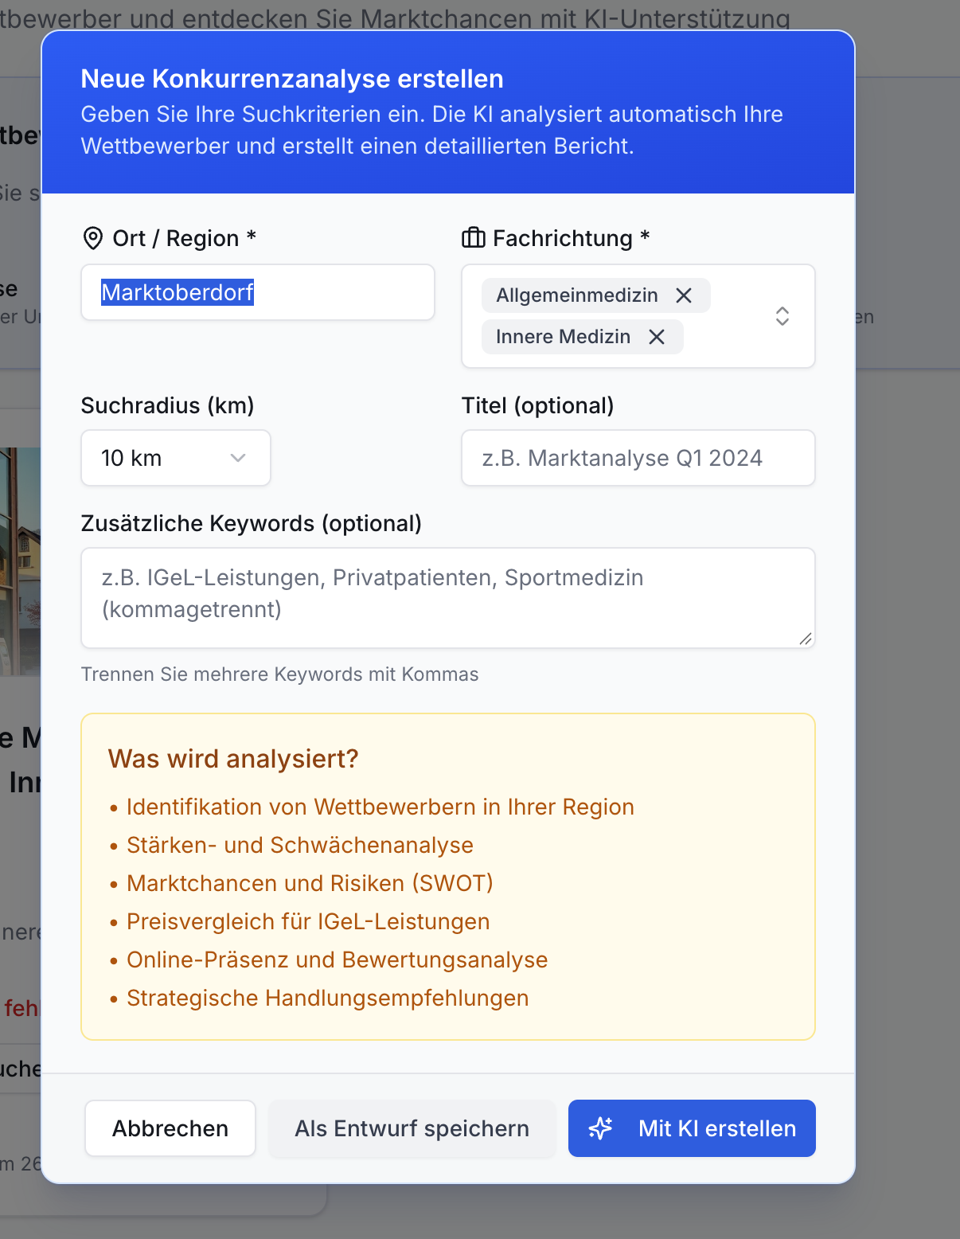Viewport: 960px width, 1239px height.
Task: Click 'Trennen Sie mehrere Keywords mit Kommas' hint
Action: pyautogui.click(x=280, y=674)
